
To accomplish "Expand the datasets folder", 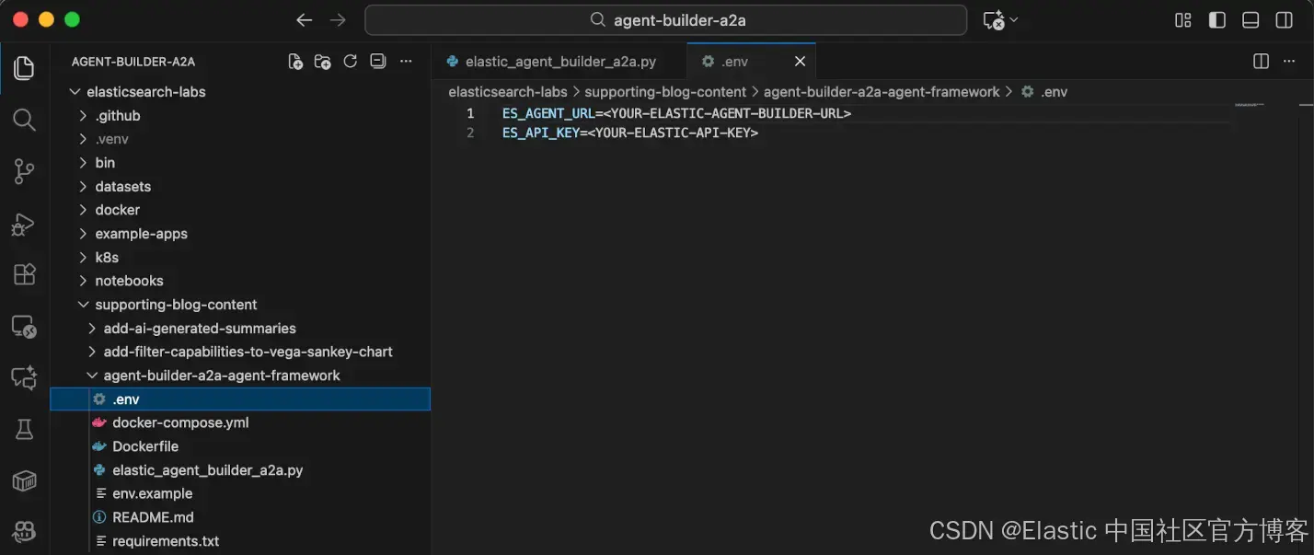I will coord(241,187).
